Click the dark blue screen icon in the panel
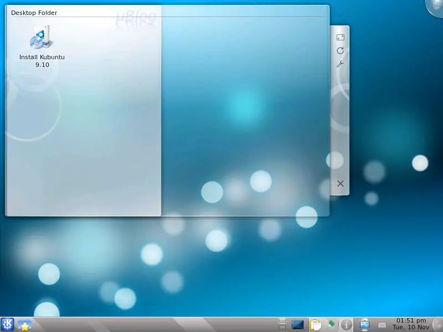Viewport: 443px width, 332px height. coord(297,325)
